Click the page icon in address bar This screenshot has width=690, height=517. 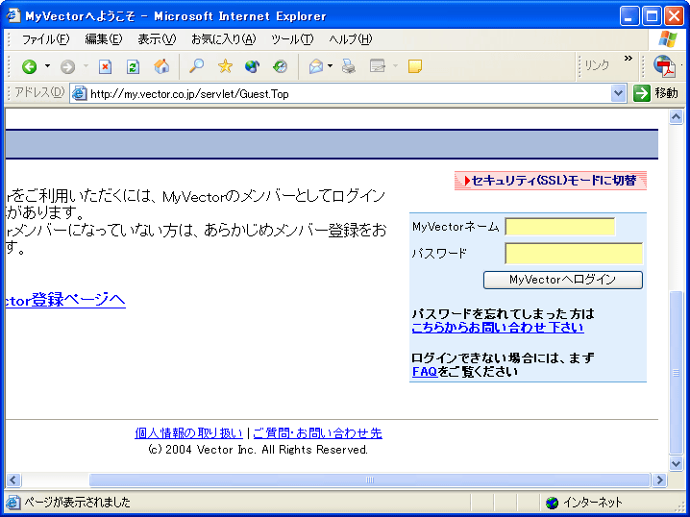pos(79,94)
